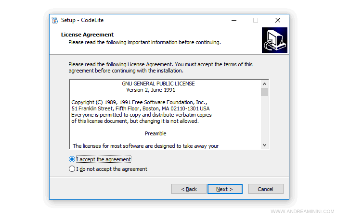
Task: Go back with the Back button
Action: click(189, 189)
